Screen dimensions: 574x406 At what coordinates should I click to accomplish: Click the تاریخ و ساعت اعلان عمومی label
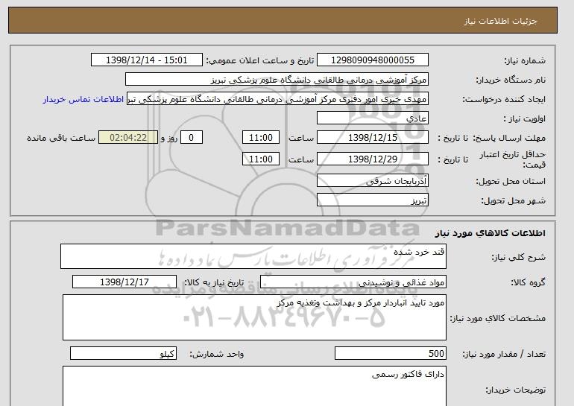click(x=260, y=60)
